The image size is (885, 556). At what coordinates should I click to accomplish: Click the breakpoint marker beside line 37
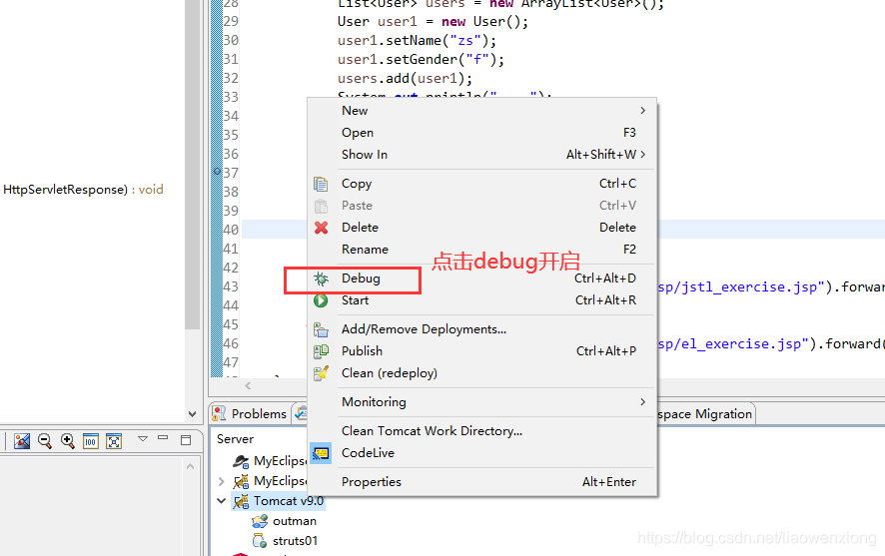pos(217,172)
